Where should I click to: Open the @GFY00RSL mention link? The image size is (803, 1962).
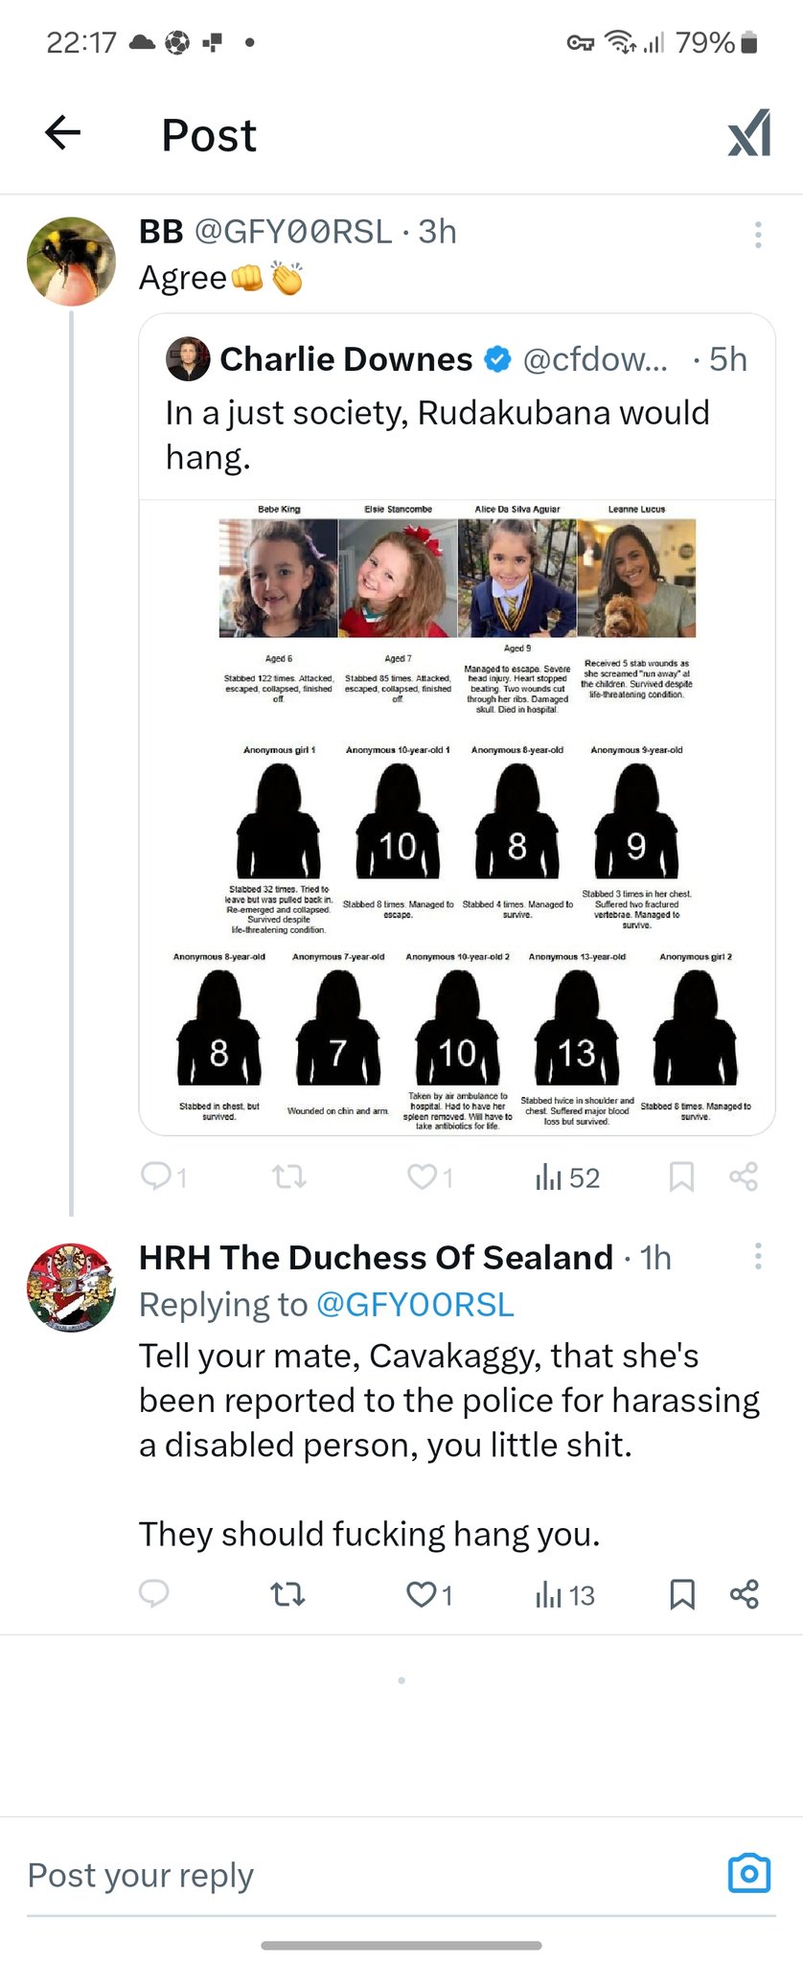click(x=414, y=1305)
